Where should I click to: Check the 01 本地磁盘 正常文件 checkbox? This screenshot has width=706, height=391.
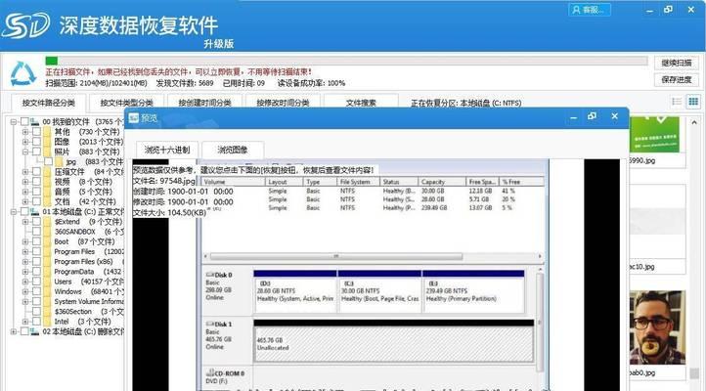click(24, 211)
